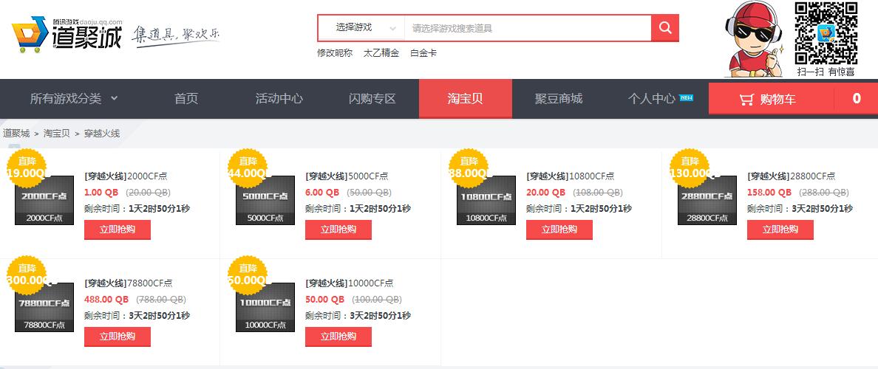
Task: Click the 白金卡 quick search link
Action: pos(423,53)
